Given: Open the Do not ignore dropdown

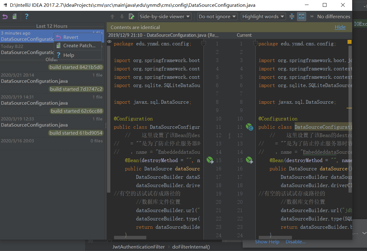Looking at the screenshot, I should point(217,16).
